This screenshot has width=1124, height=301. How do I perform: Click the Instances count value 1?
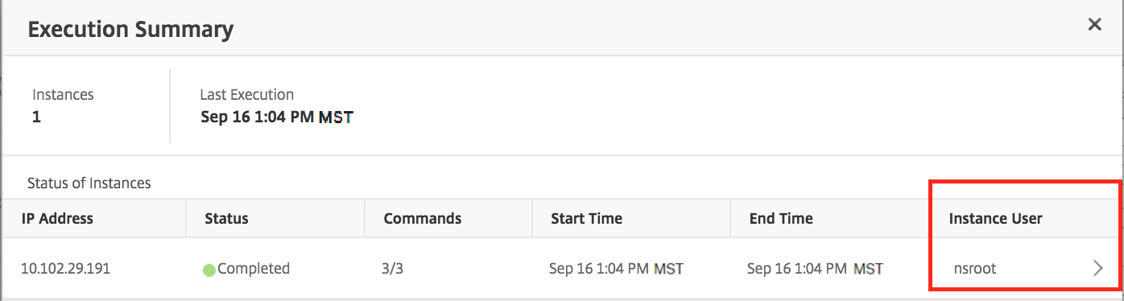pyautogui.click(x=36, y=118)
